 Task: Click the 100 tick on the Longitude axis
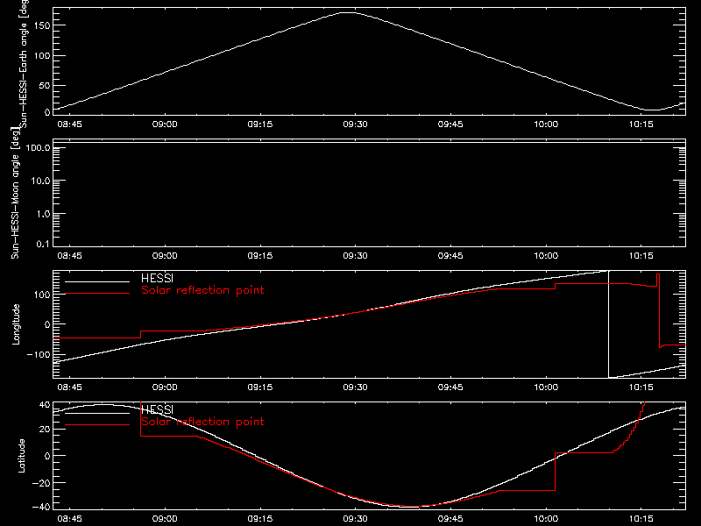click(41, 295)
